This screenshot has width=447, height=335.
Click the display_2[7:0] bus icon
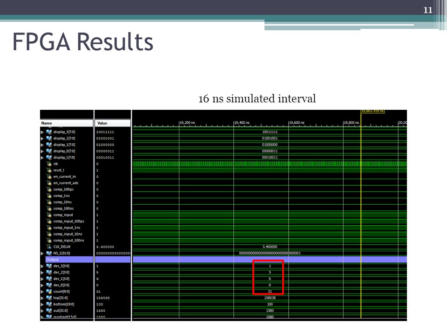[x=49, y=138]
